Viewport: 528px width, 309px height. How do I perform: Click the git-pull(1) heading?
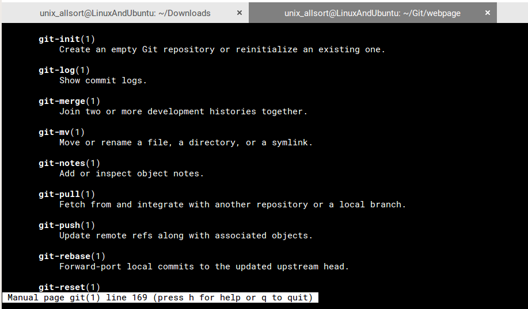(67, 194)
